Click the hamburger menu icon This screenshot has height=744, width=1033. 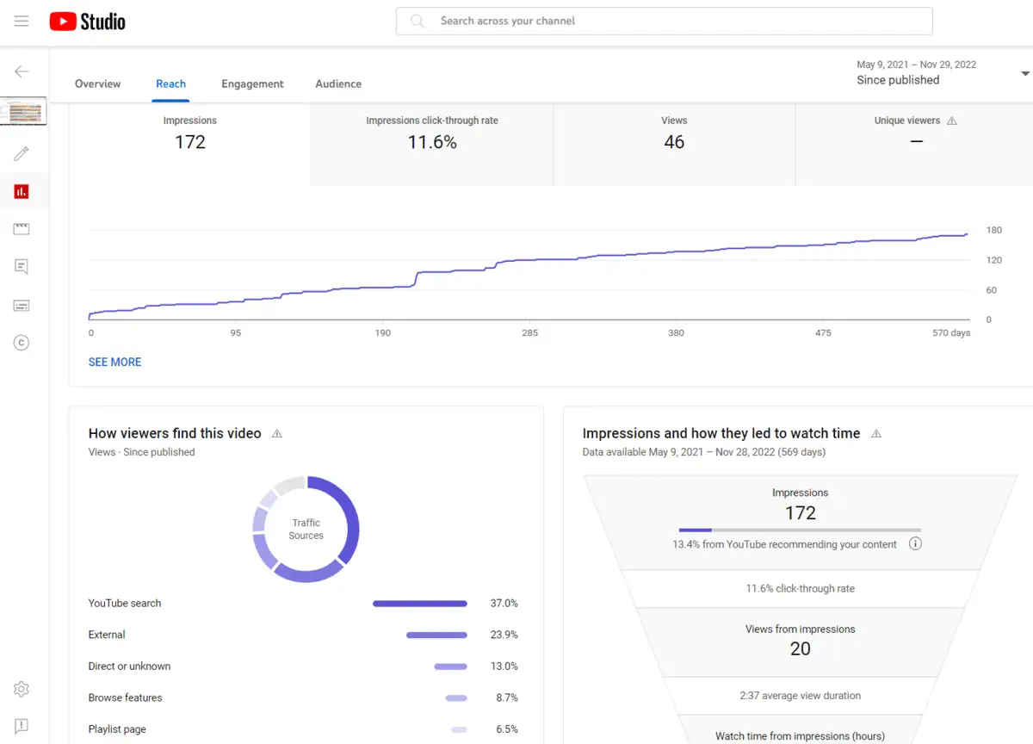click(x=22, y=21)
